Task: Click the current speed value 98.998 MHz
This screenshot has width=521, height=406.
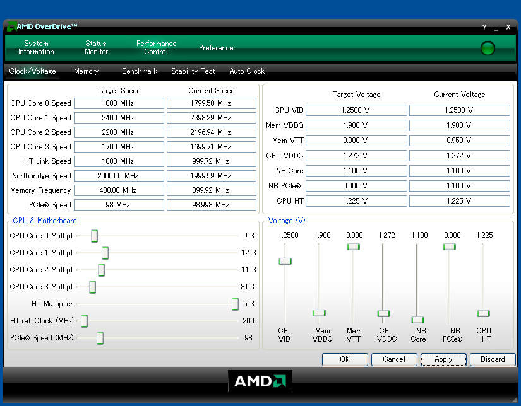Action: (212, 205)
